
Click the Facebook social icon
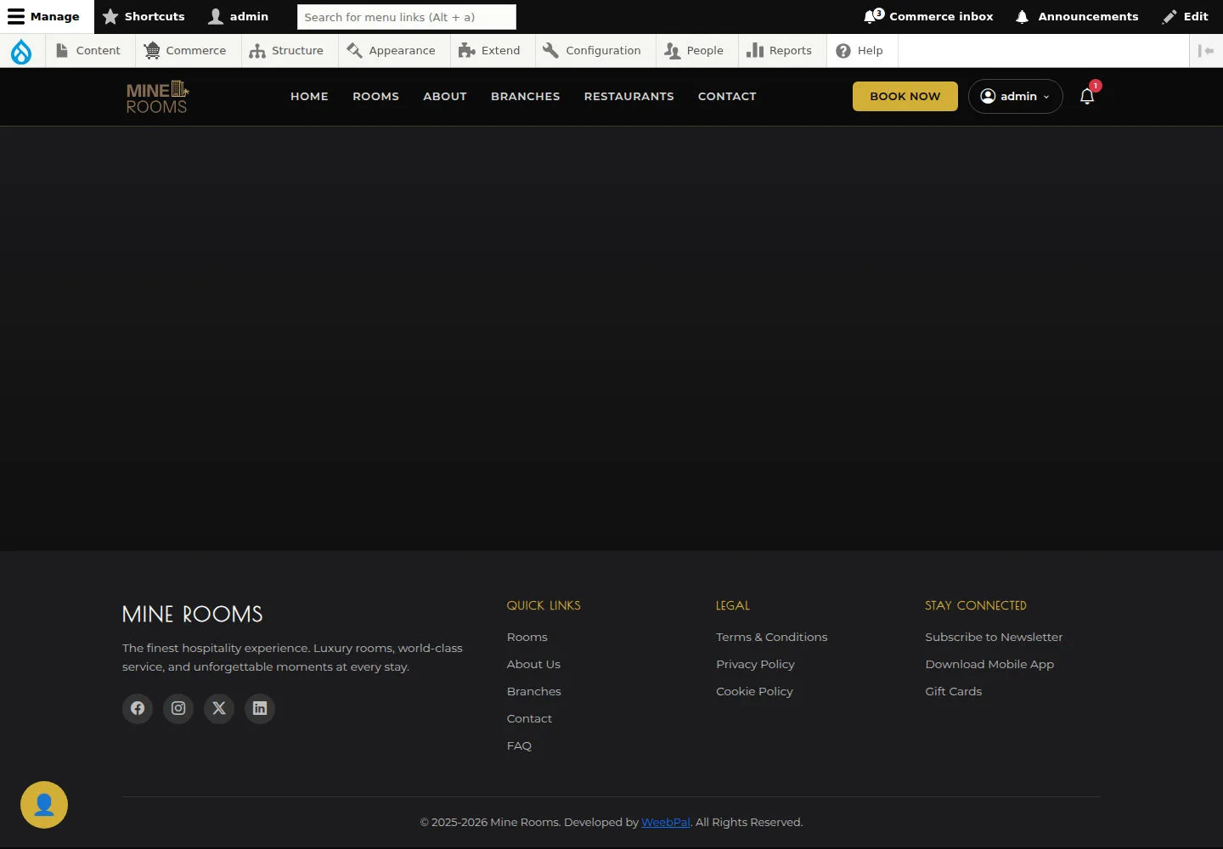(x=138, y=708)
